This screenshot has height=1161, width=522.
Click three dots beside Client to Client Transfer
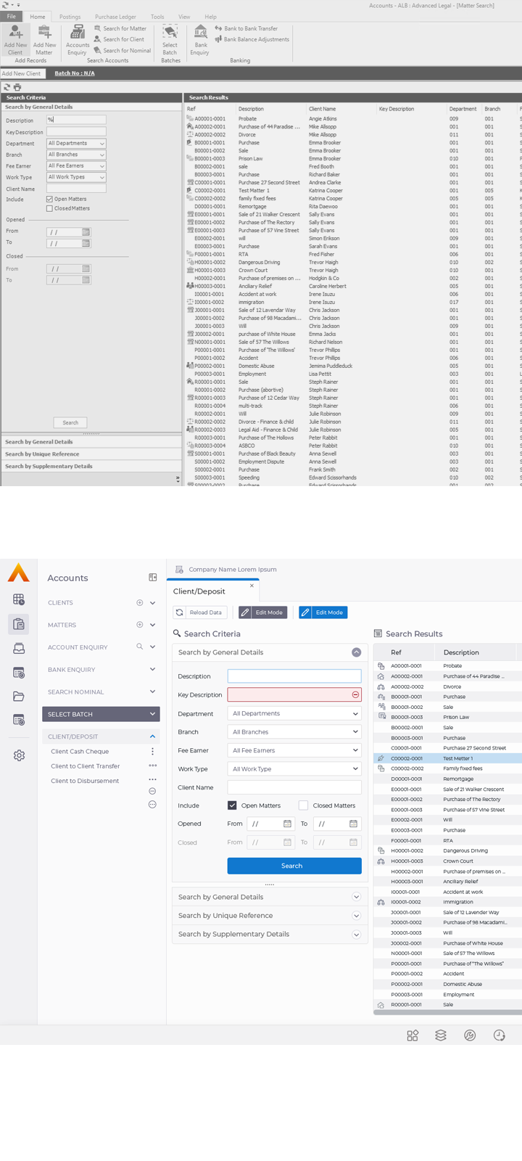[152, 766]
